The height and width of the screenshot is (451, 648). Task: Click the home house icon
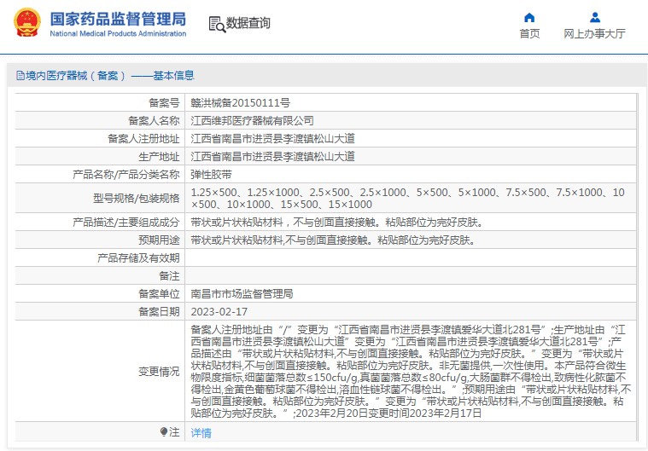529,17
